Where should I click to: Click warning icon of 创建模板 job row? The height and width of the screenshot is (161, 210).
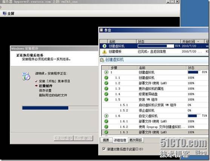[x=104, y=52]
